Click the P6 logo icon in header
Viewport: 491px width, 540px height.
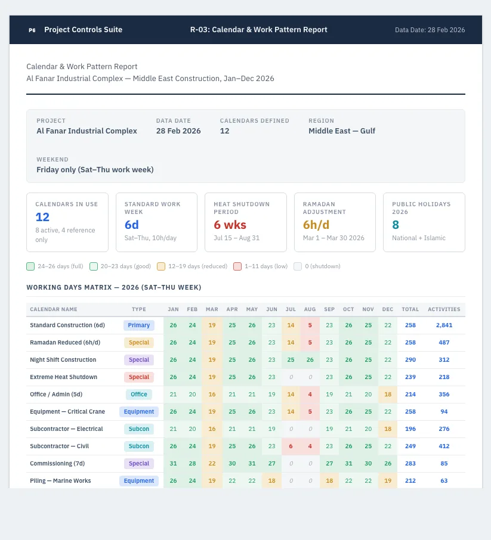(x=32, y=30)
